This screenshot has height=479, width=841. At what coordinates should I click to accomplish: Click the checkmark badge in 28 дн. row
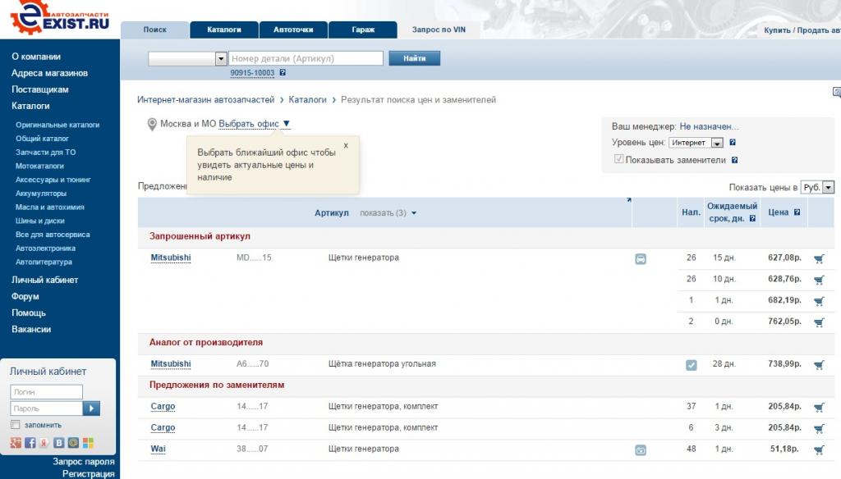[x=691, y=364]
